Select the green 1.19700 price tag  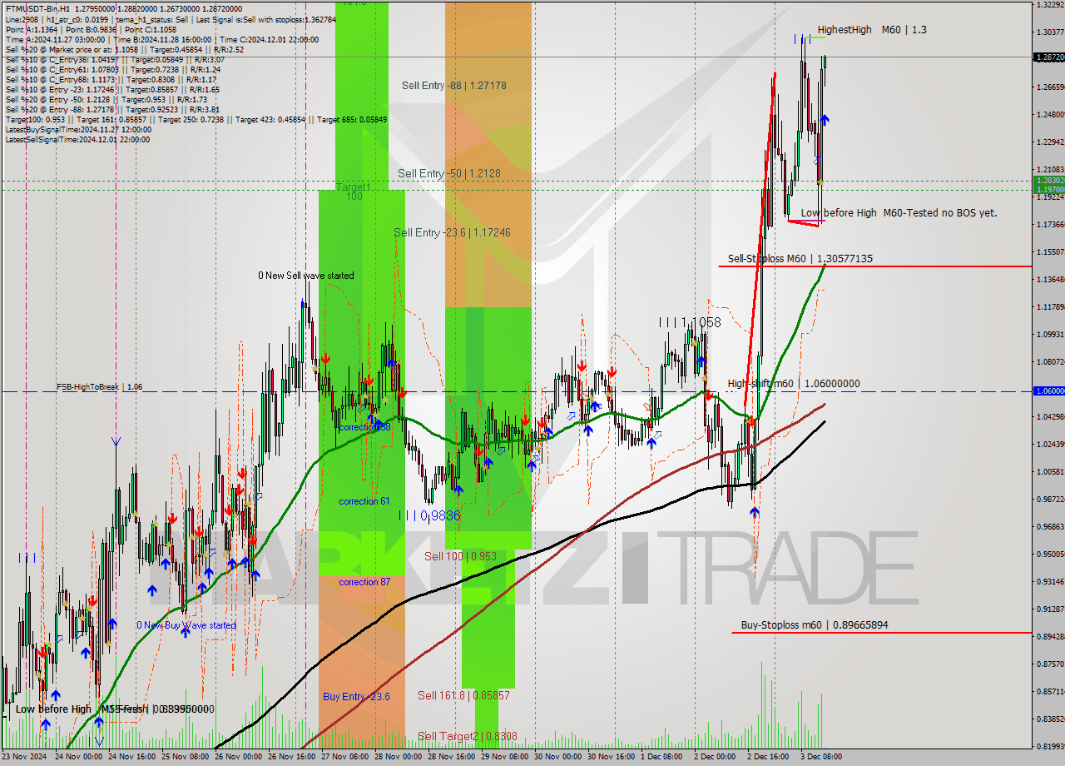(x=1048, y=189)
